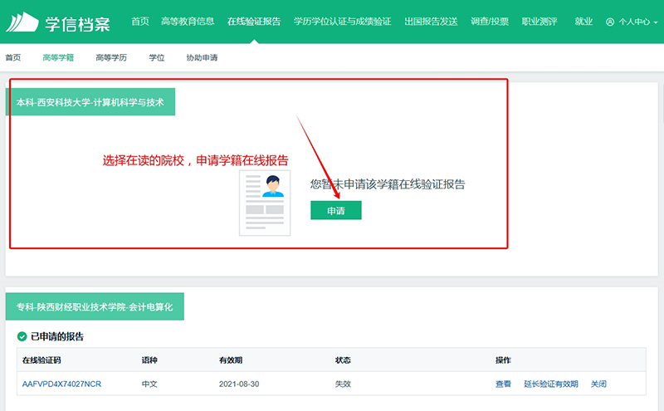
Task: Select the 在线验证报告 menu item
Action: click(254, 22)
